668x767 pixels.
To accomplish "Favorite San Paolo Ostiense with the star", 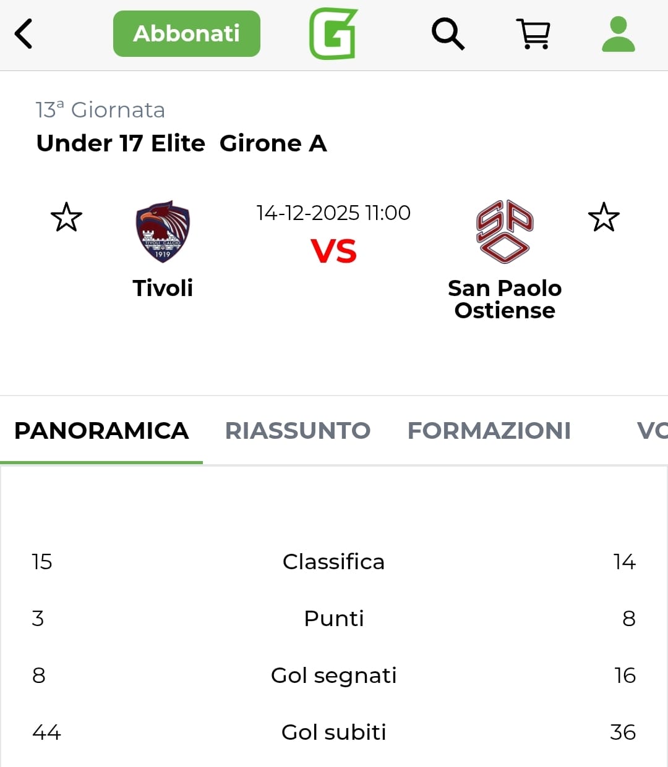I will (603, 218).
